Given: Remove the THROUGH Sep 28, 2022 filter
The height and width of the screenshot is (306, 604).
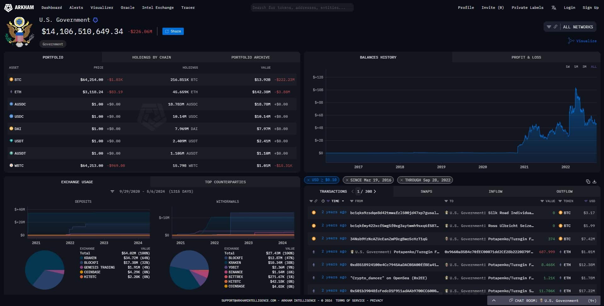Looking at the screenshot, I should coord(402,180).
